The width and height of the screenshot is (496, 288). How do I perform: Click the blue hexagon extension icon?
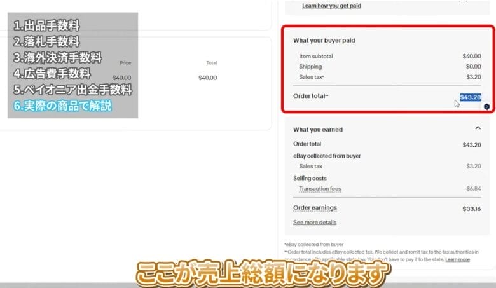[486, 107]
